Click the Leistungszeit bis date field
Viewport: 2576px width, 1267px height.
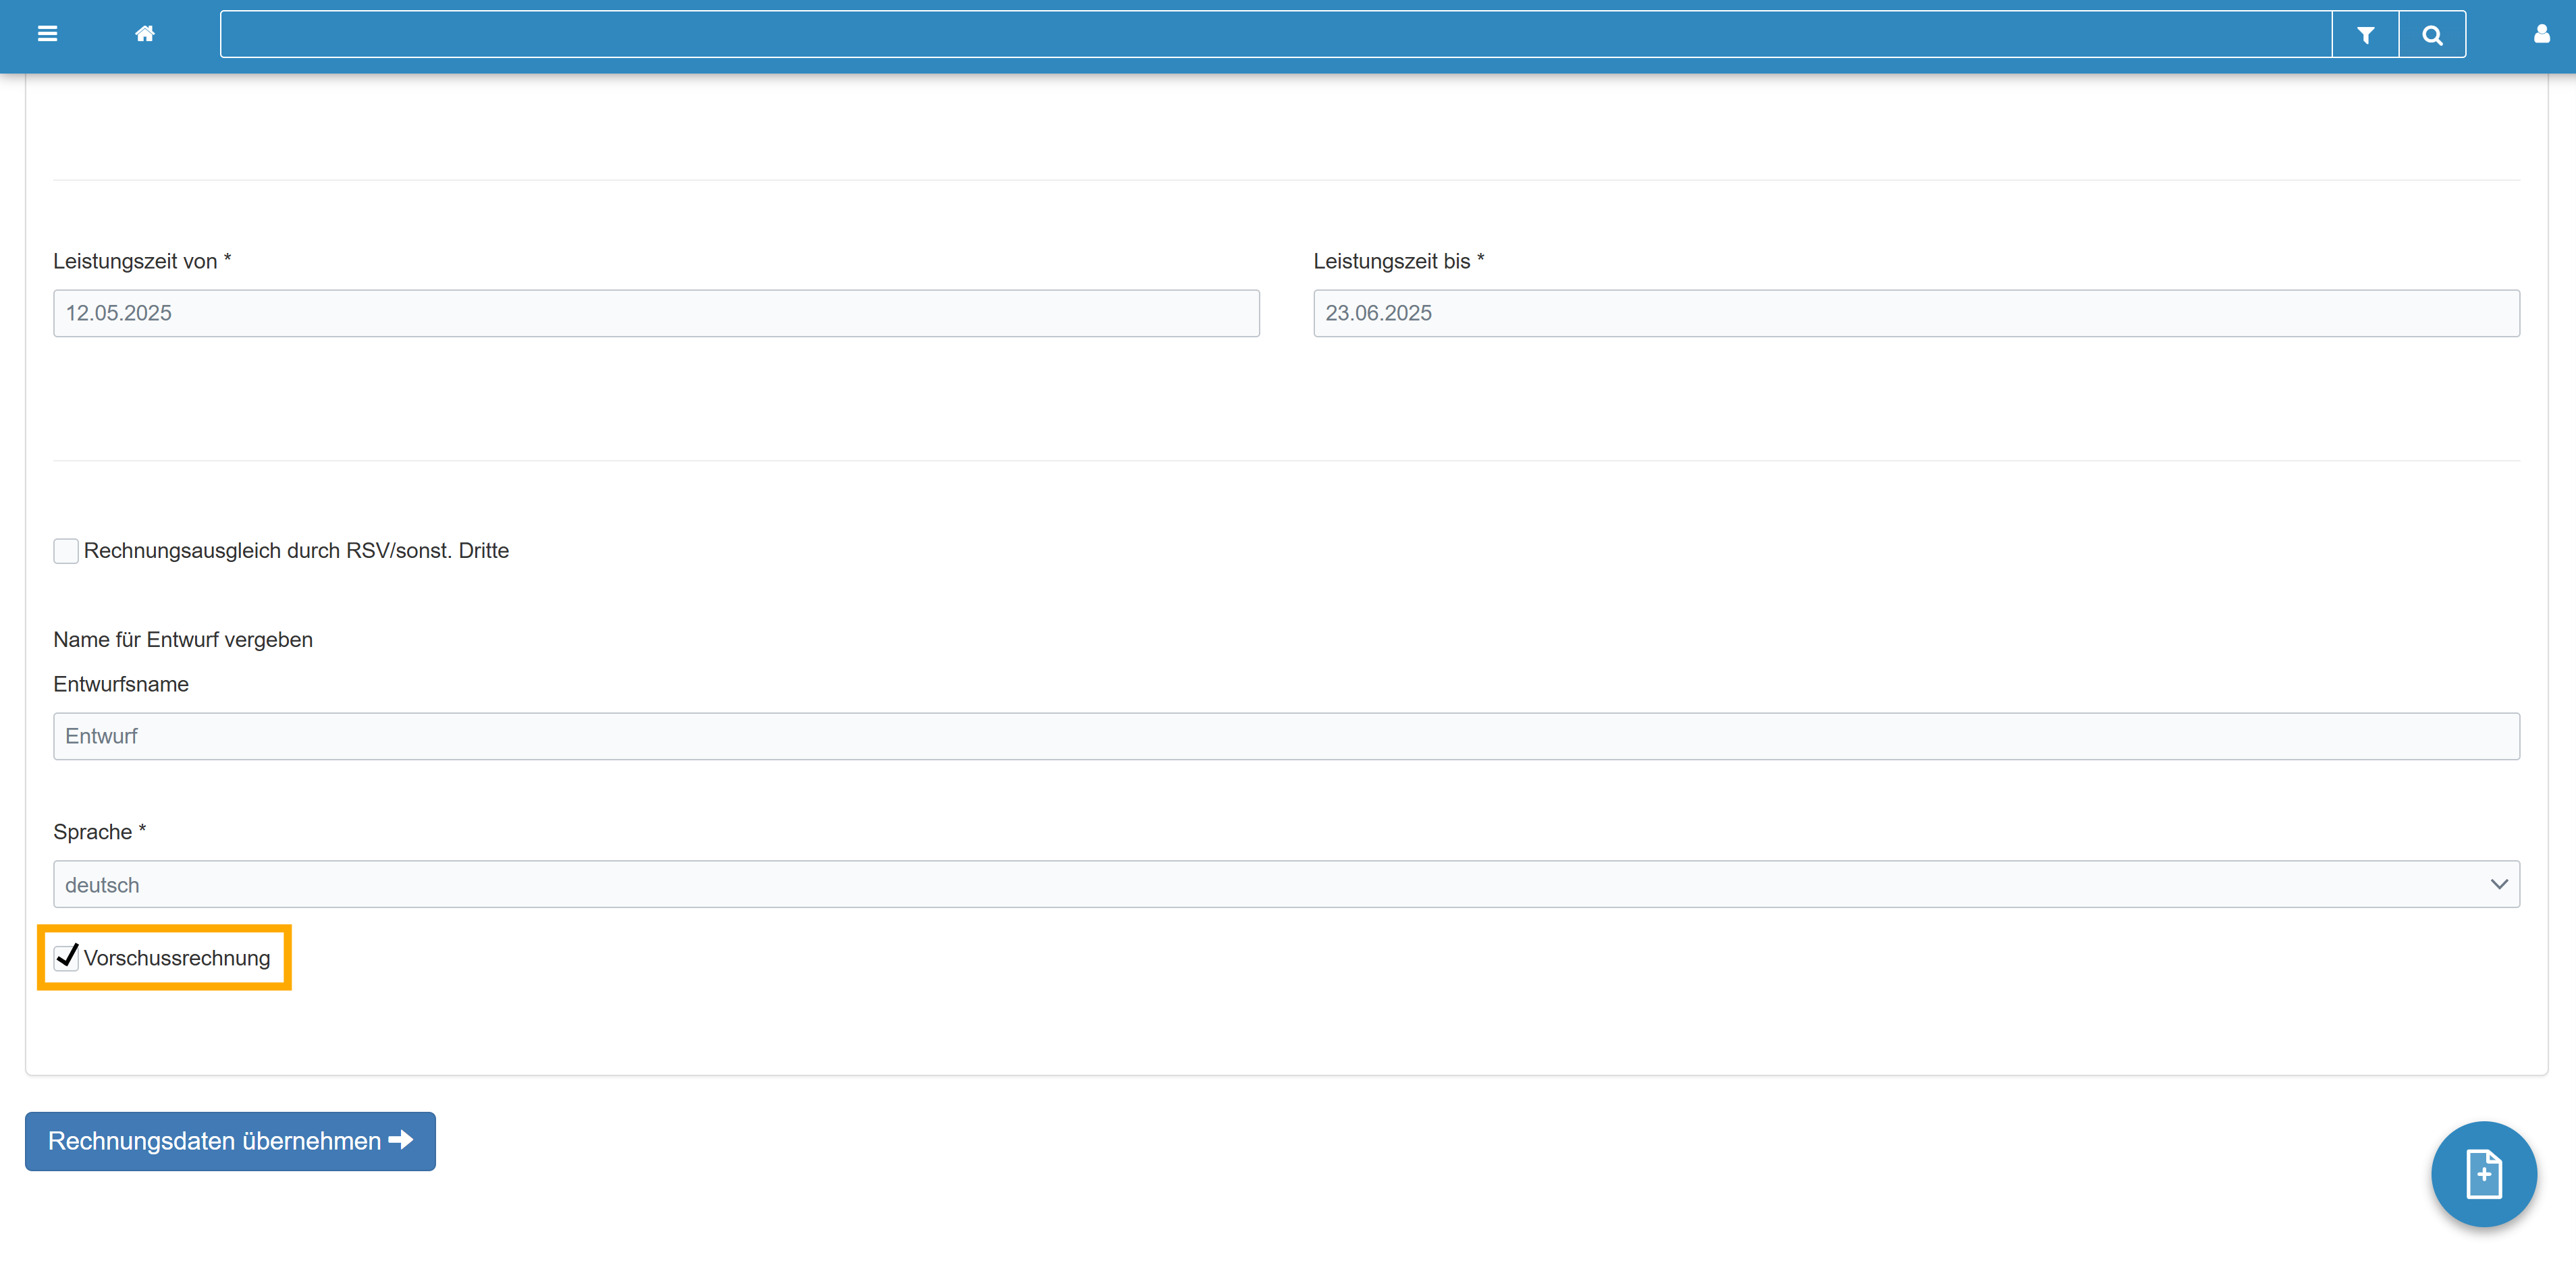1915,313
